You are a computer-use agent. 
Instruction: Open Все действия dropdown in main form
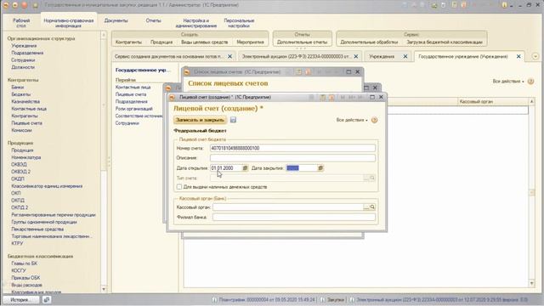pyautogui.click(x=508, y=82)
